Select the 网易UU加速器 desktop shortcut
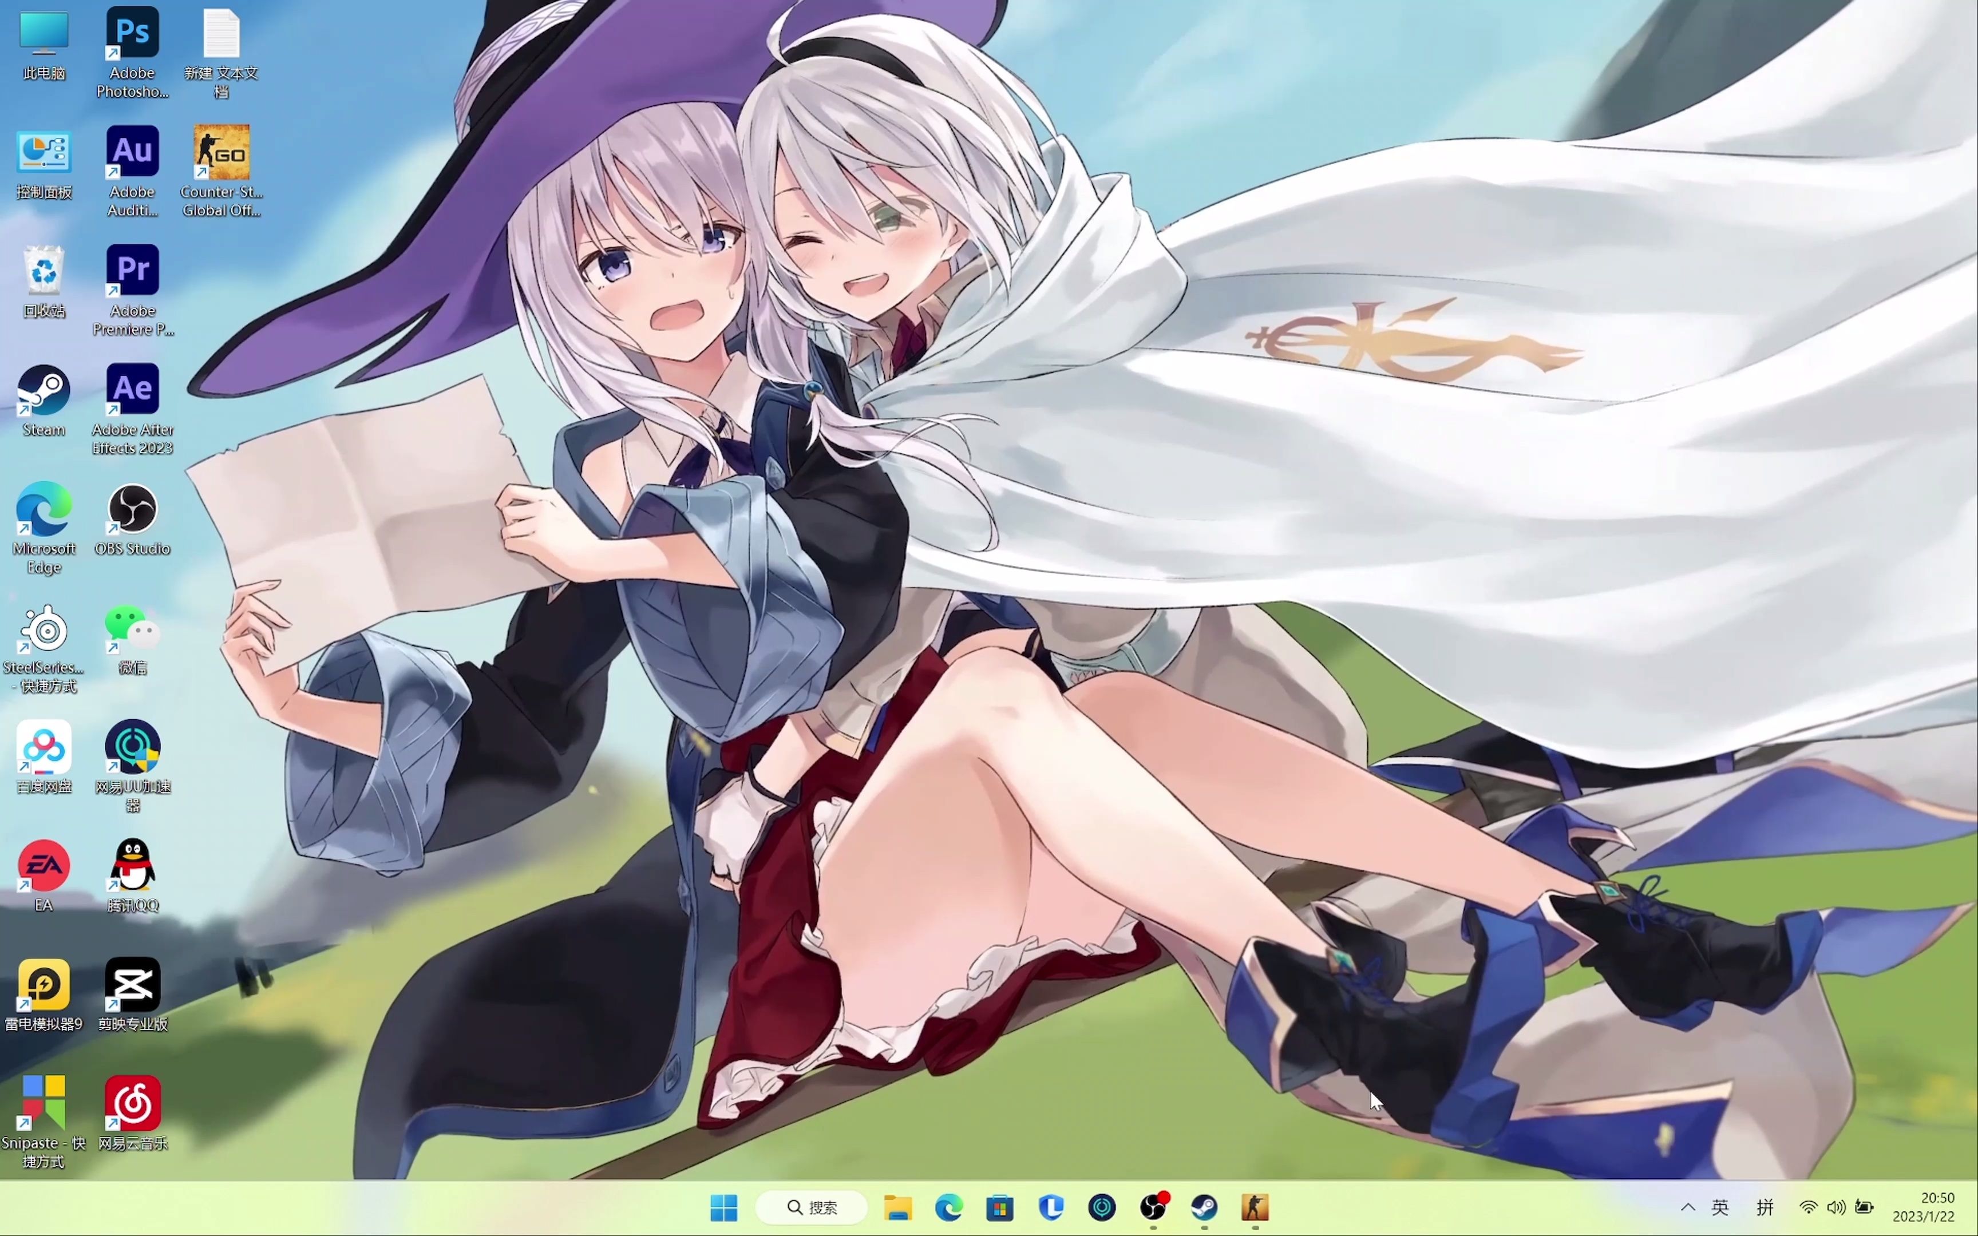Viewport: 1978px width, 1236px height. point(132,766)
